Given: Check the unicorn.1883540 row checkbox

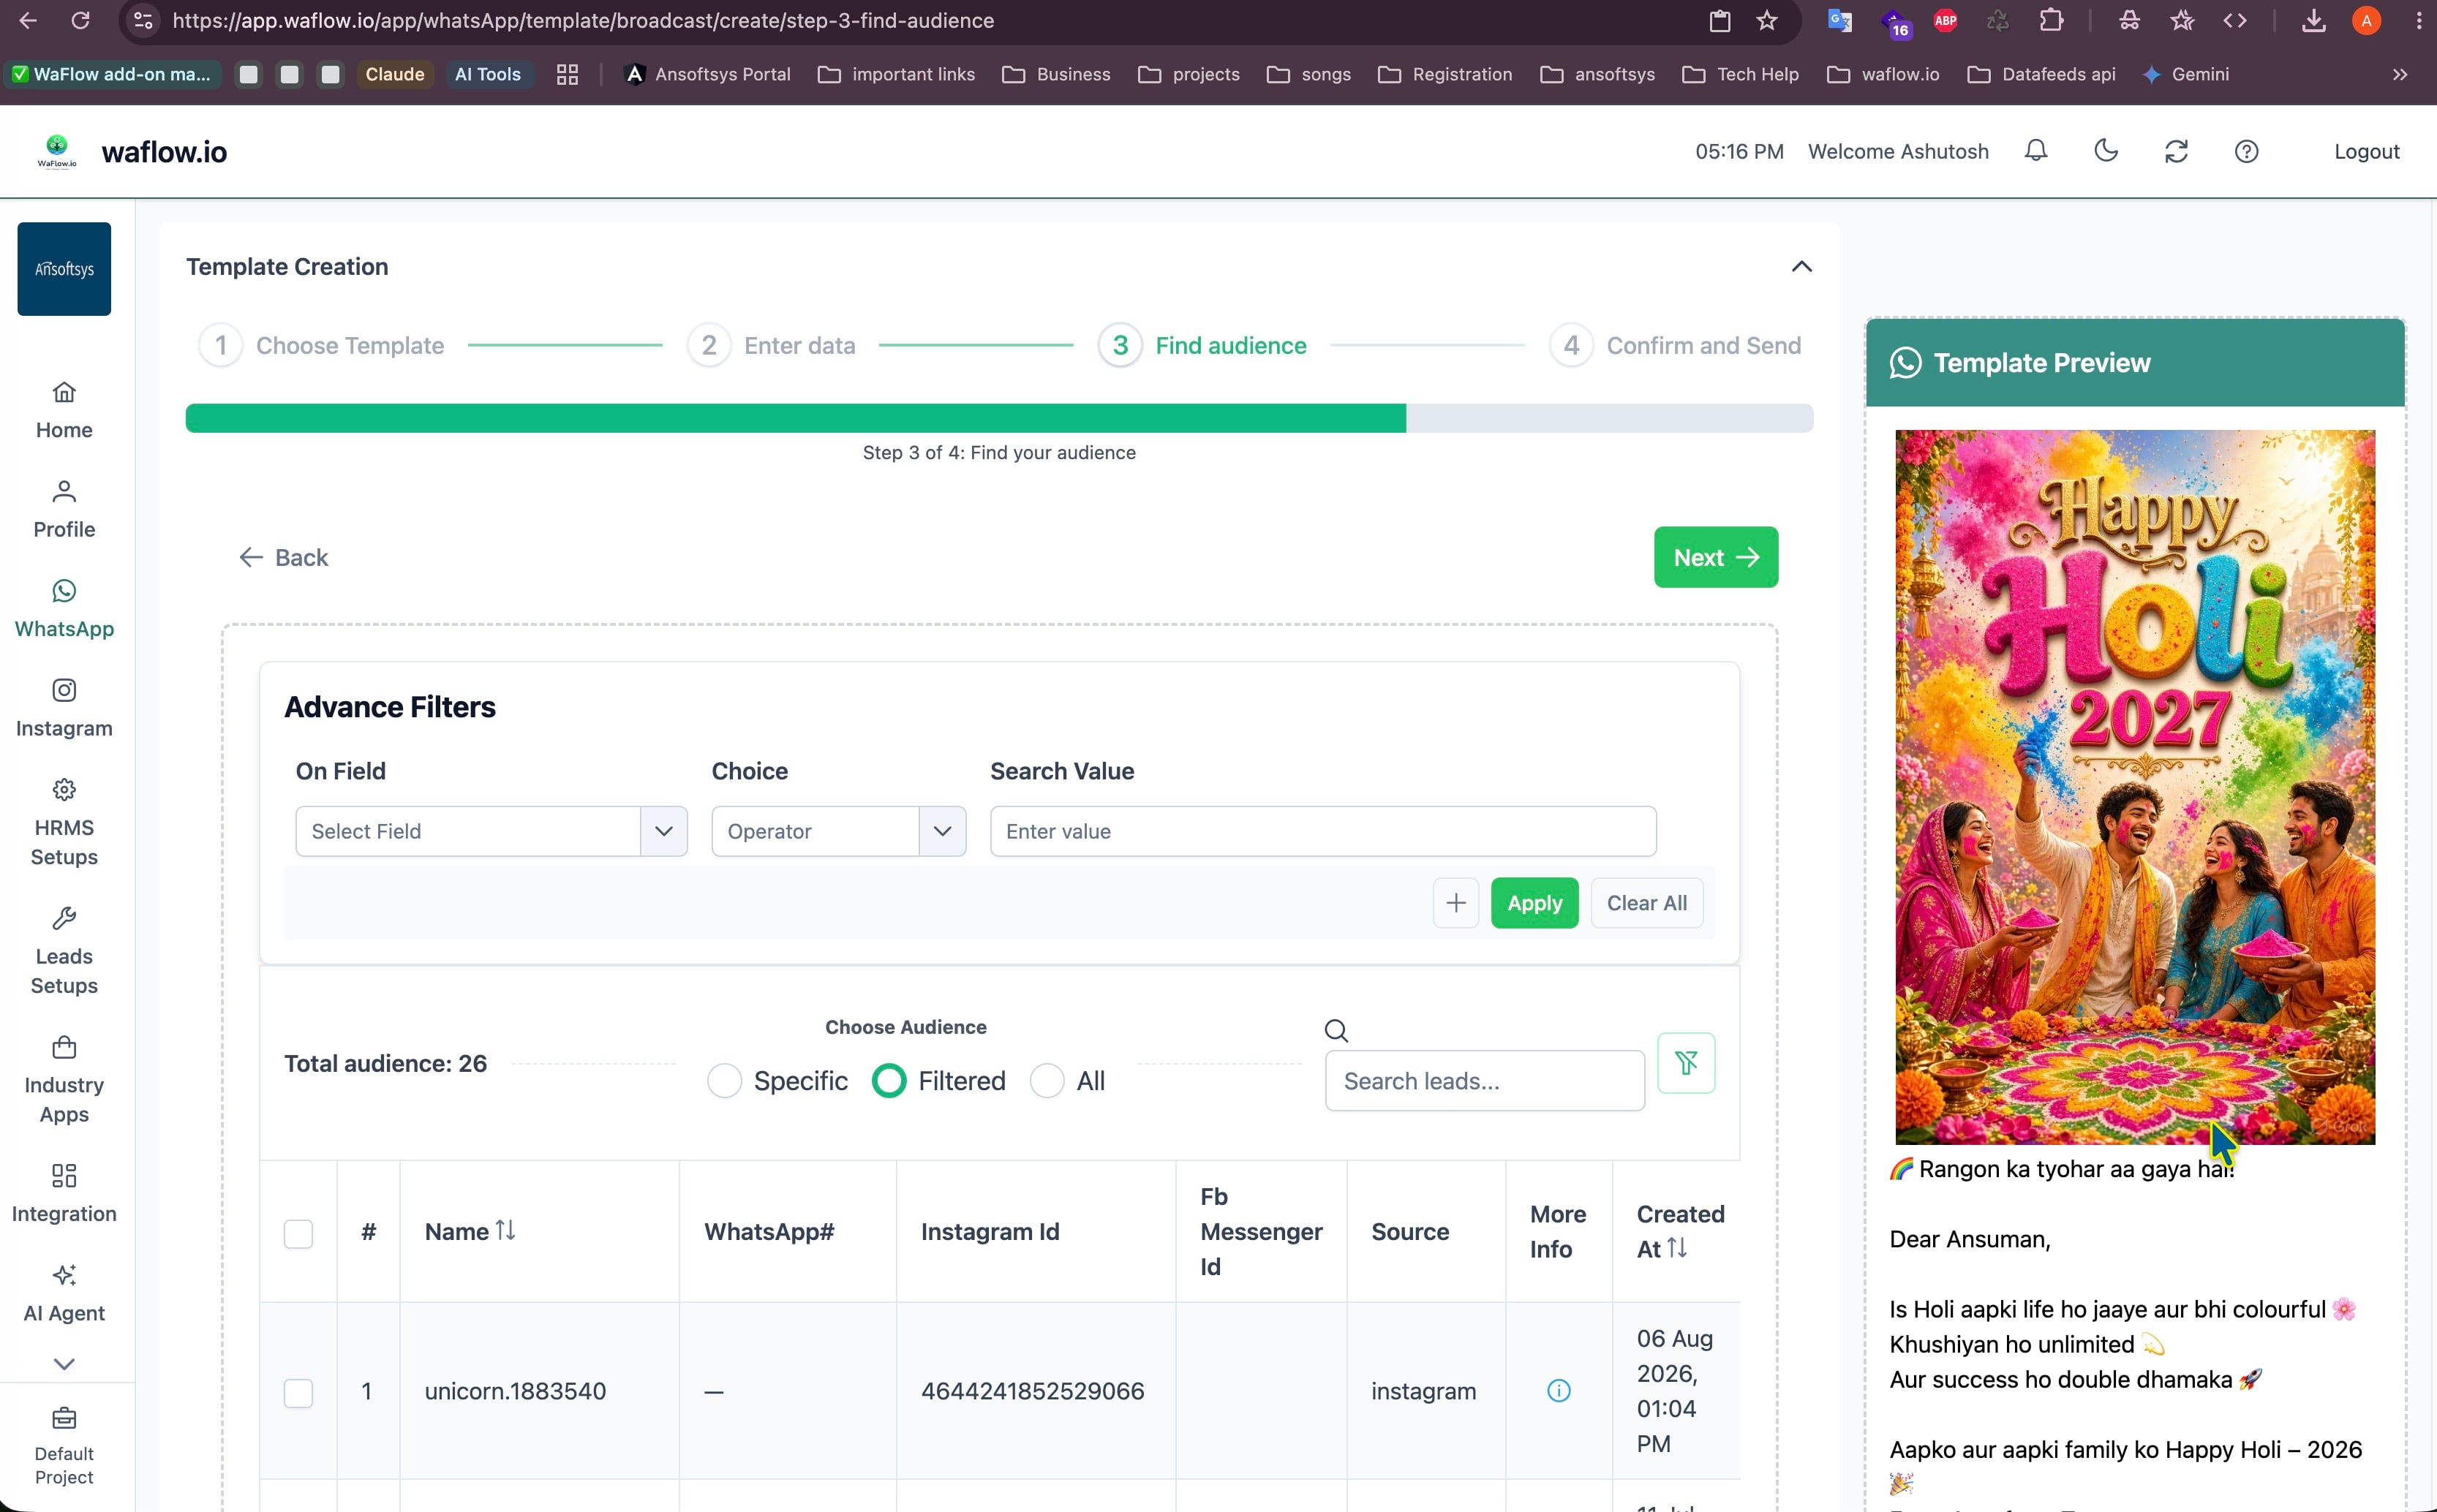Looking at the screenshot, I should [x=298, y=1392].
